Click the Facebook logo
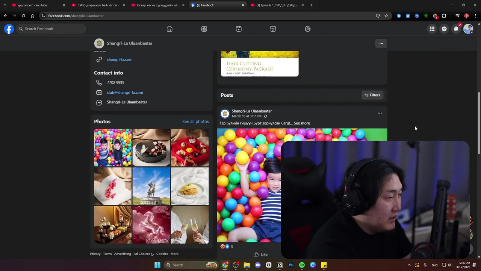 (9, 29)
